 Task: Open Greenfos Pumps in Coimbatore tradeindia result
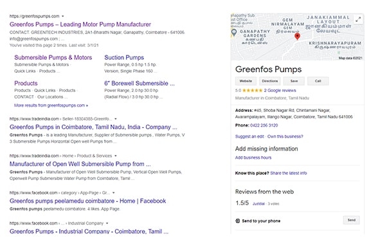[93, 127]
